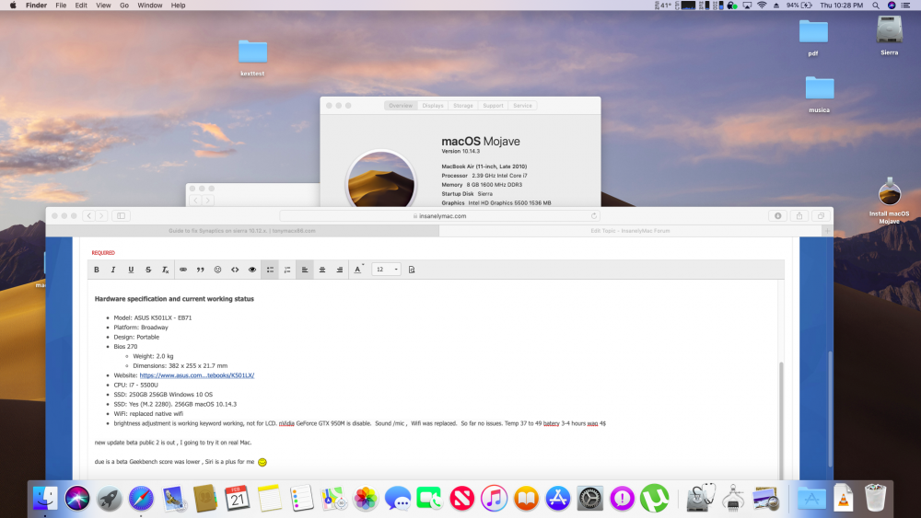Open uTorrent from the Dock
The width and height of the screenshot is (921, 518).
pyautogui.click(x=654, y=499)
